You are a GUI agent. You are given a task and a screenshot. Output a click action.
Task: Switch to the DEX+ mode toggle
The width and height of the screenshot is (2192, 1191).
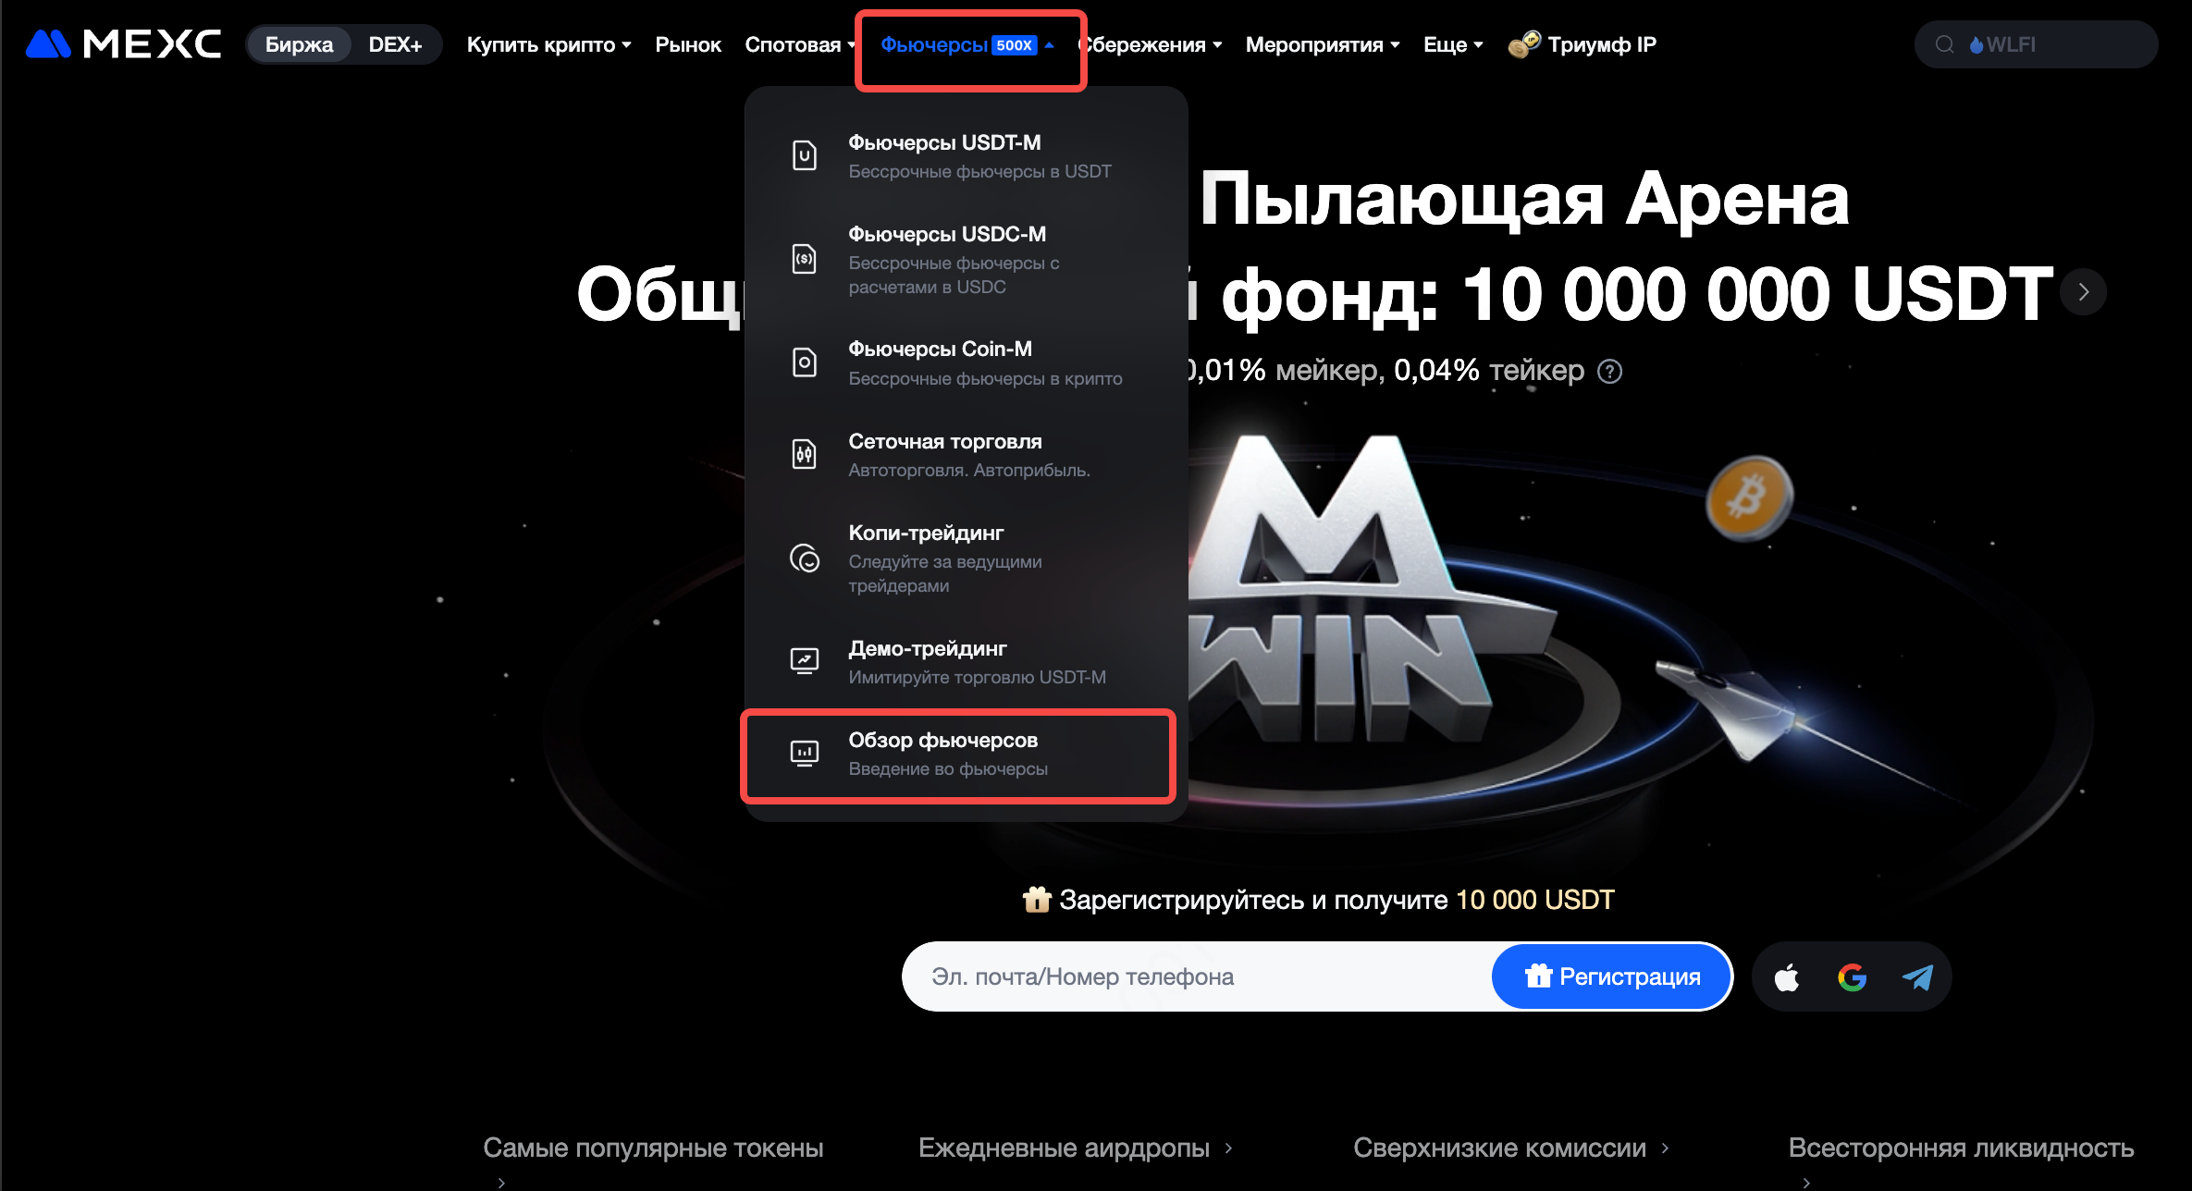tap(395, 44)
